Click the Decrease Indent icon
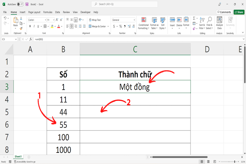 (x=80, y=26)
